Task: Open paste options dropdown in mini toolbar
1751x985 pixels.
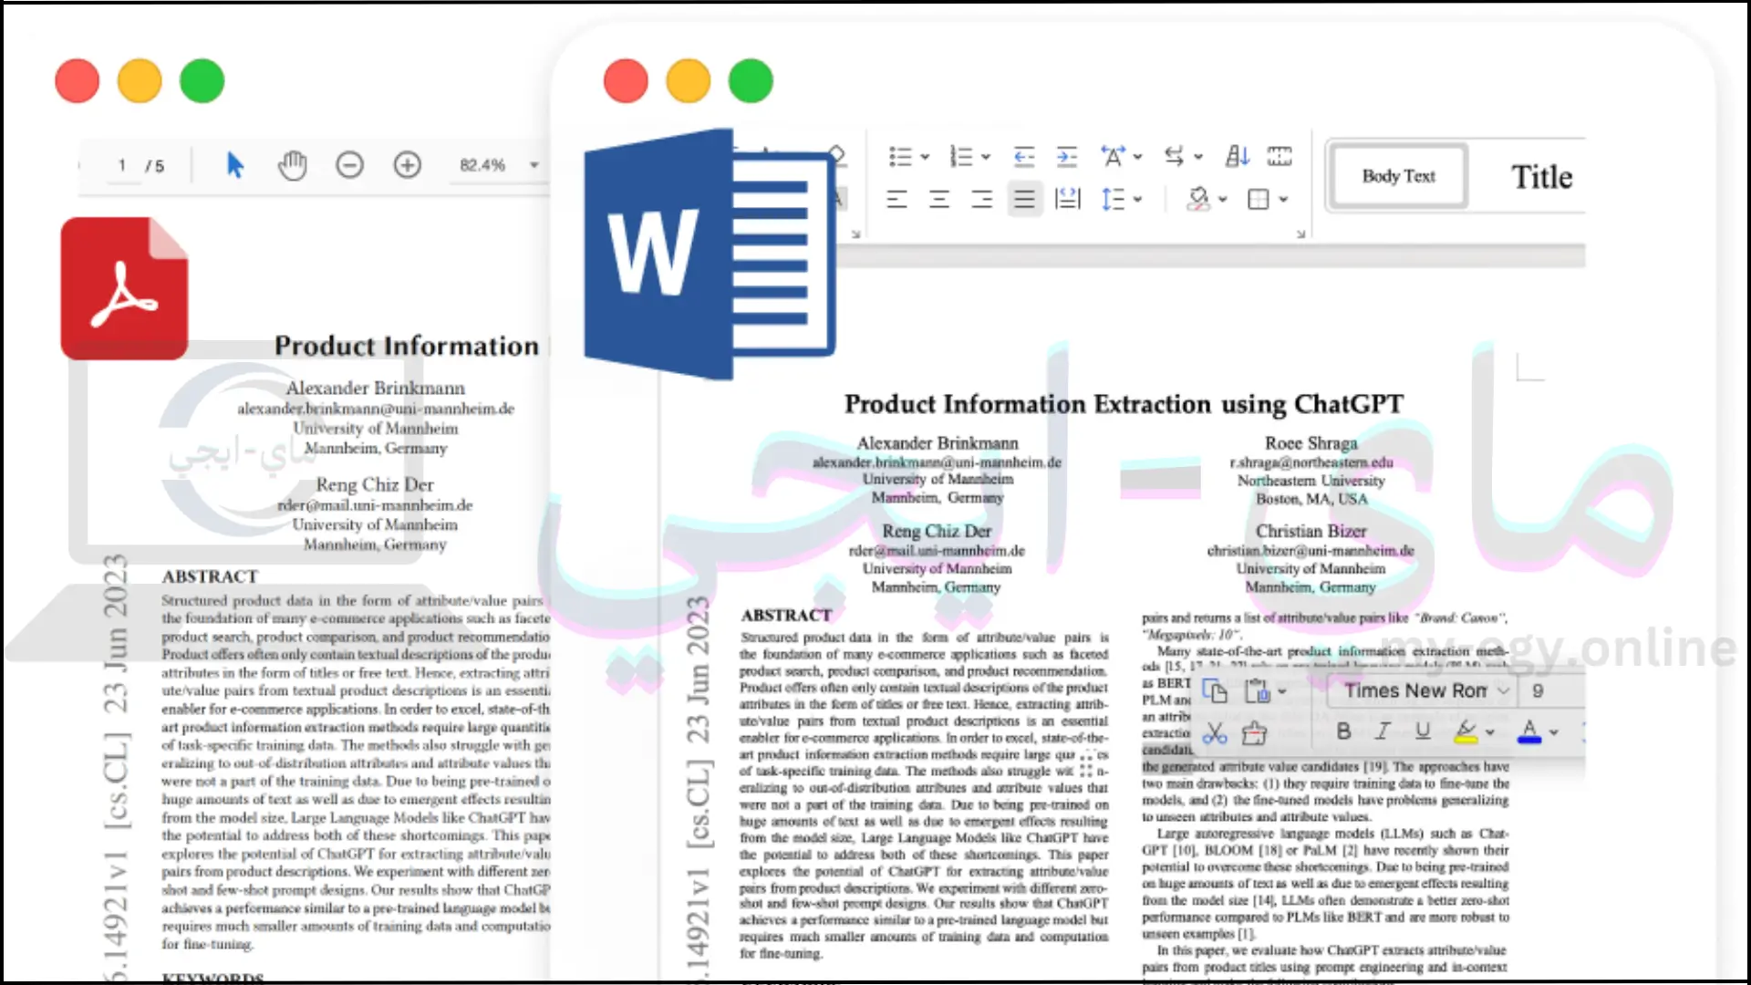Action: (x=1282, y=691)
